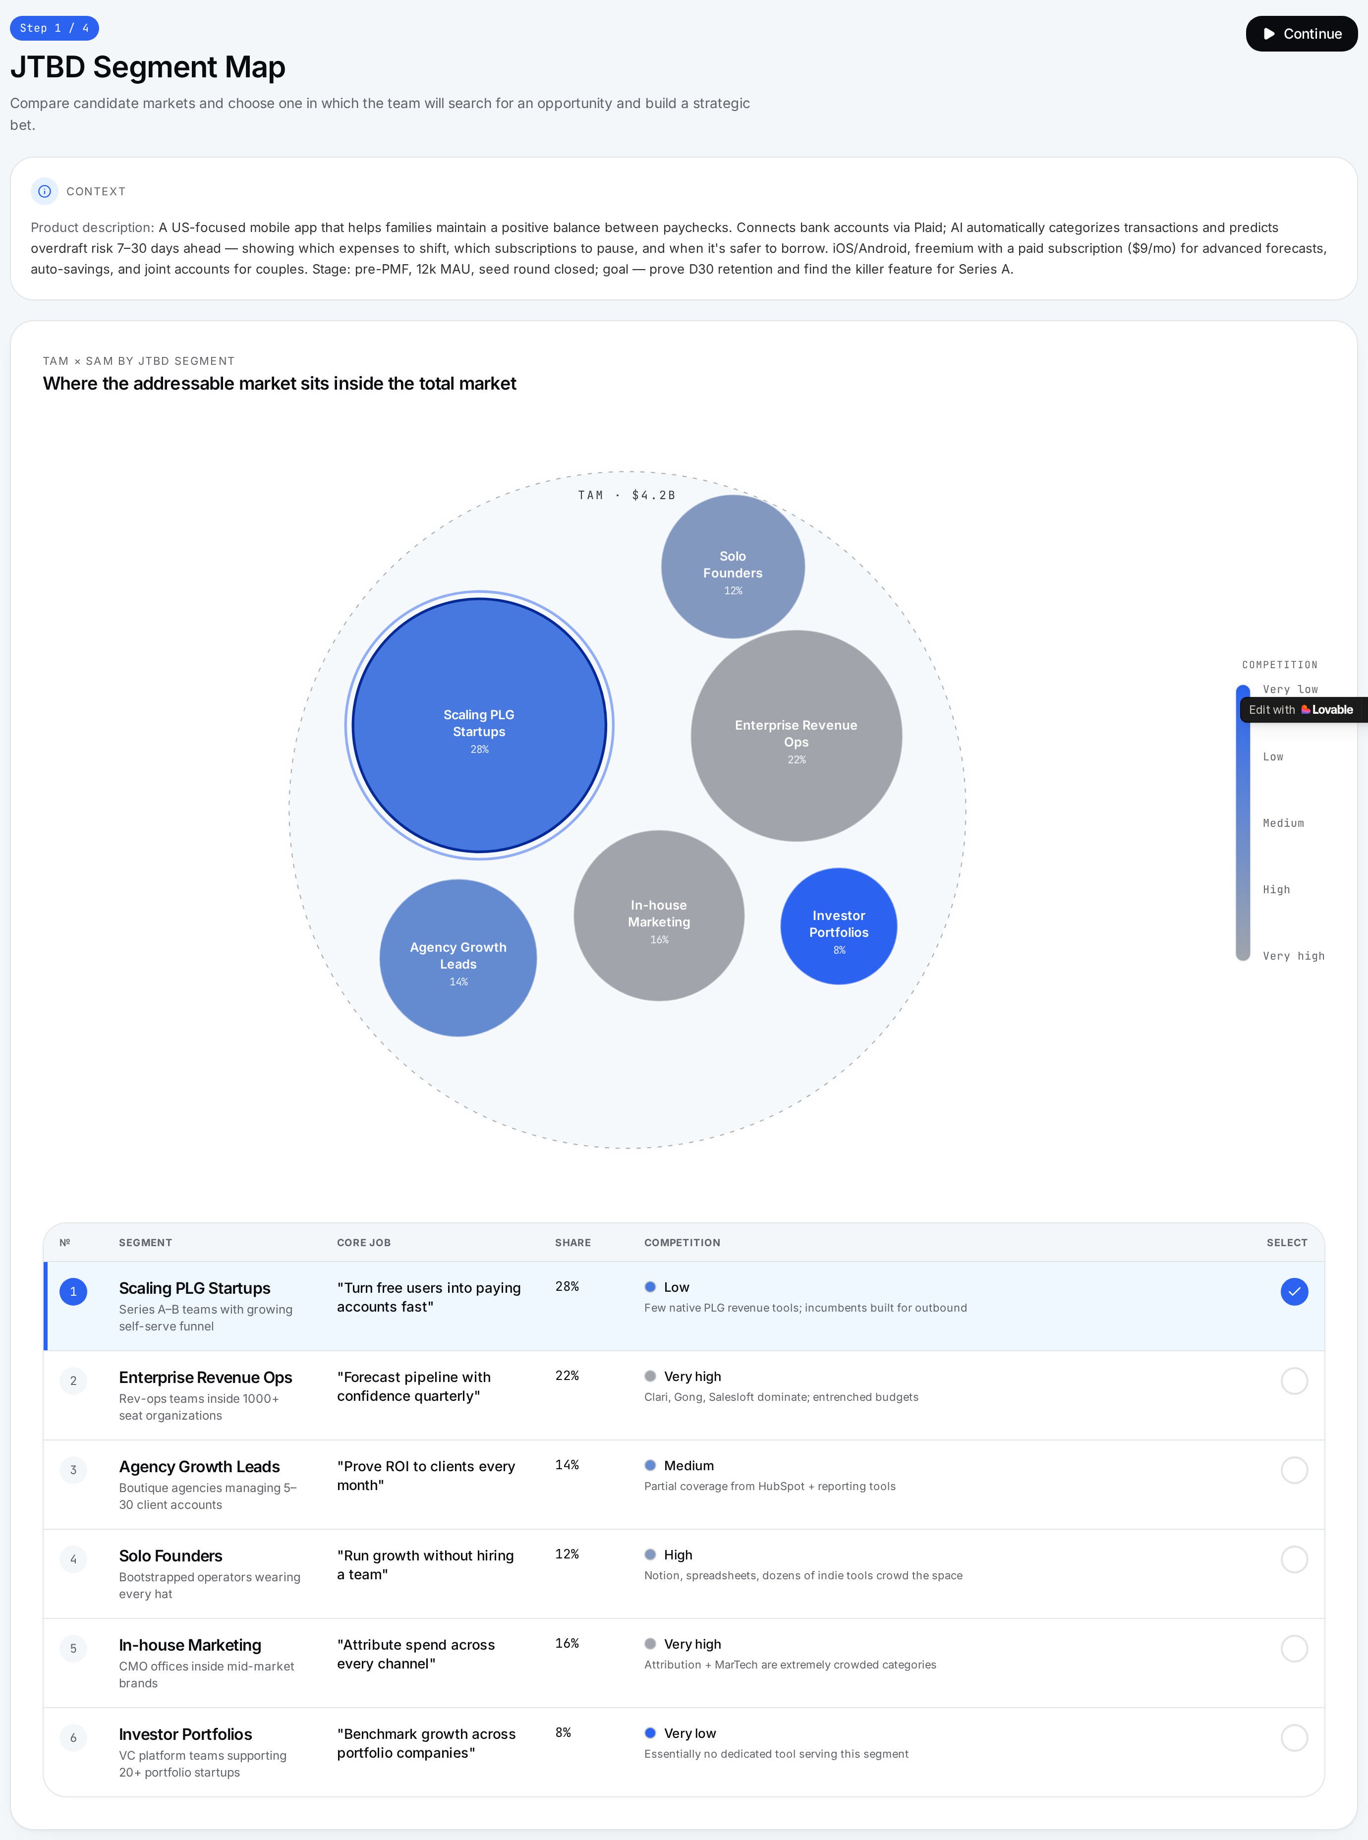Image resolution: width=1368 pixels, height=1840 pixels.
Task: Select the Enterprise Revenue Ops bubble
Action: (x=797, y=736)
